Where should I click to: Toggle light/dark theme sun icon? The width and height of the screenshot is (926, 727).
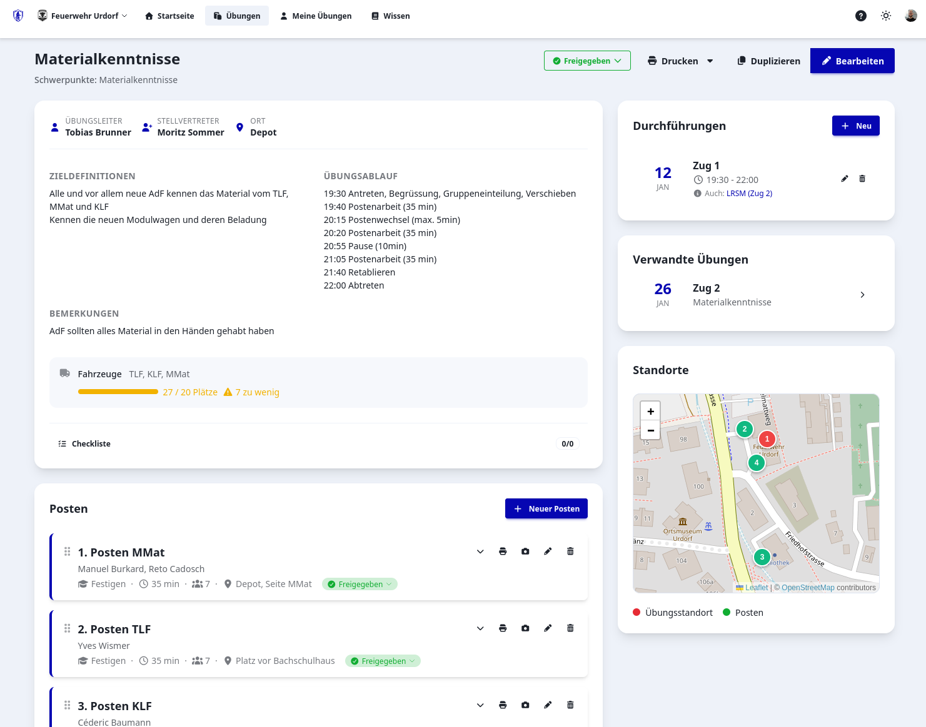click(x=886, y=16)
